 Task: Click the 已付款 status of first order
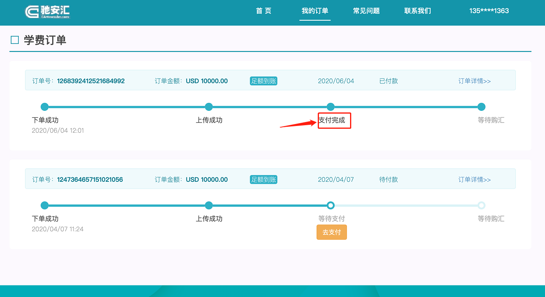tap(388, 81)
